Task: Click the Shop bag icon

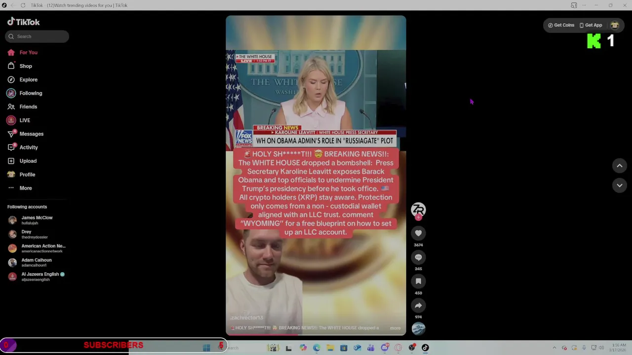Action: 11,66
